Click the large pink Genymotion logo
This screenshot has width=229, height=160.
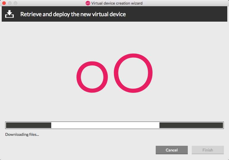[x=114, y=73]
